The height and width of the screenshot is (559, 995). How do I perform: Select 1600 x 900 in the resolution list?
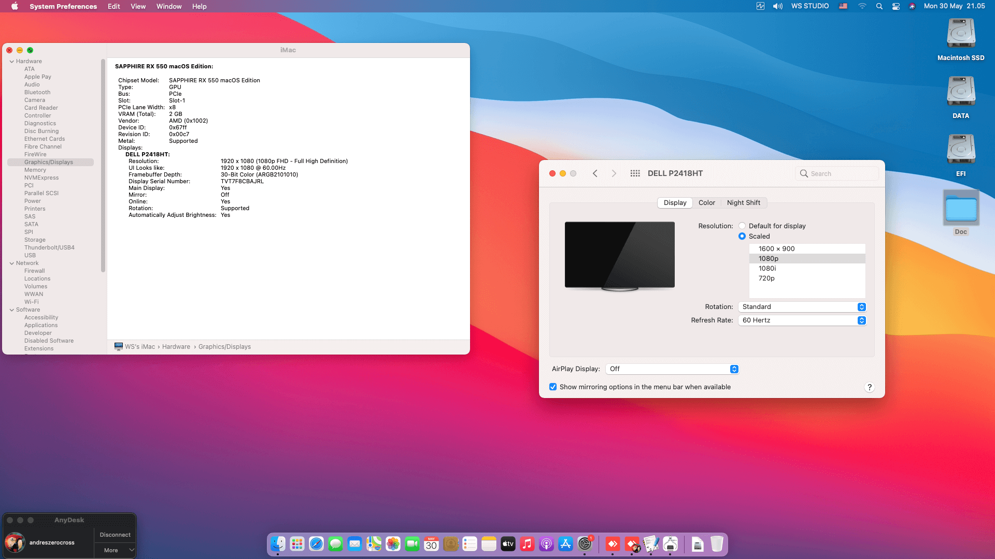coord(776,248)
